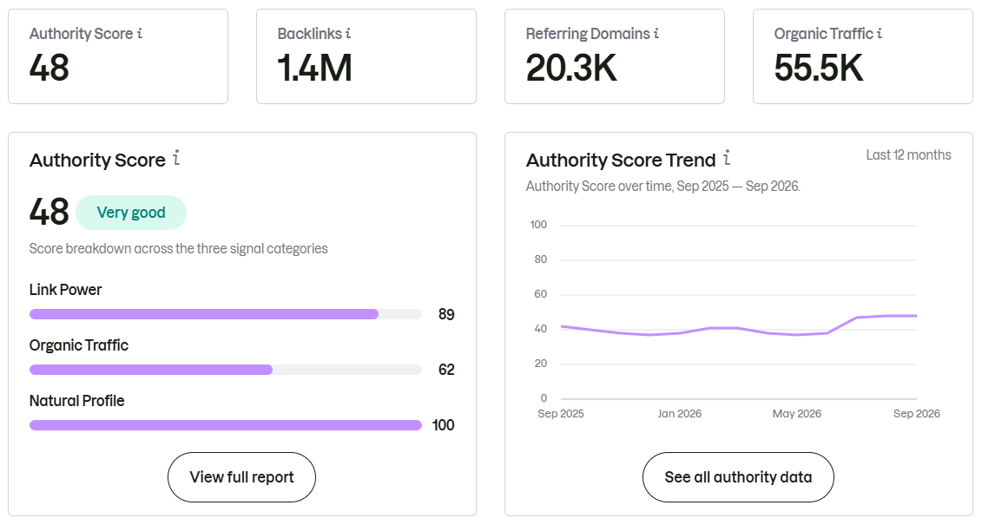Click the Very good score badge
The image size is (982, 525).
(131, 212)
